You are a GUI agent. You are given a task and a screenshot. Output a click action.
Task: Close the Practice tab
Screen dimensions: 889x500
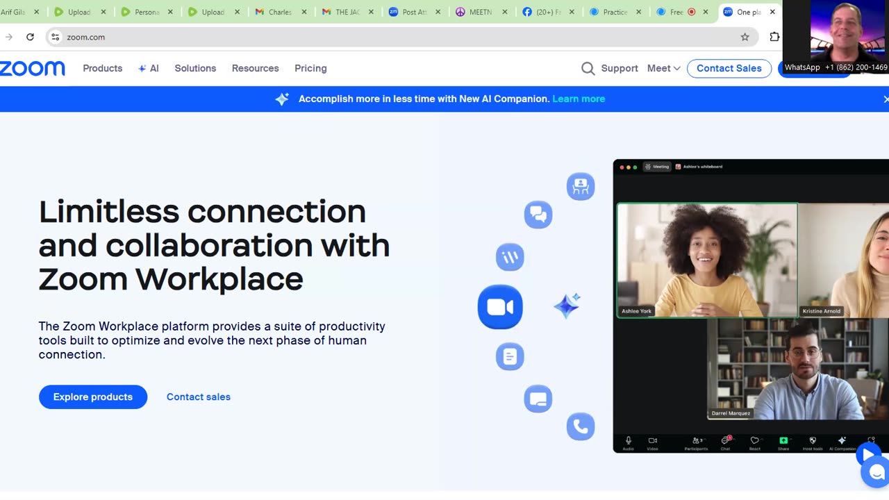638,12
